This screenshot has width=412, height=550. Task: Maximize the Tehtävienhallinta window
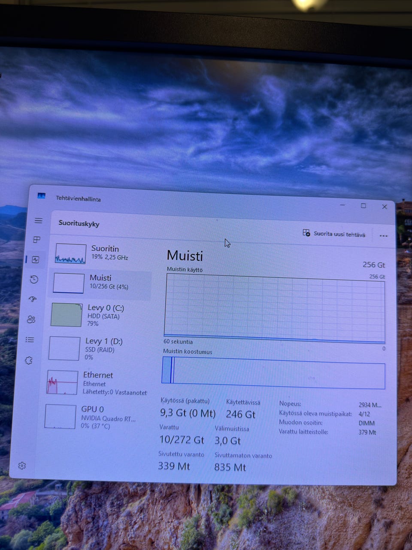[x=364, y=206]
